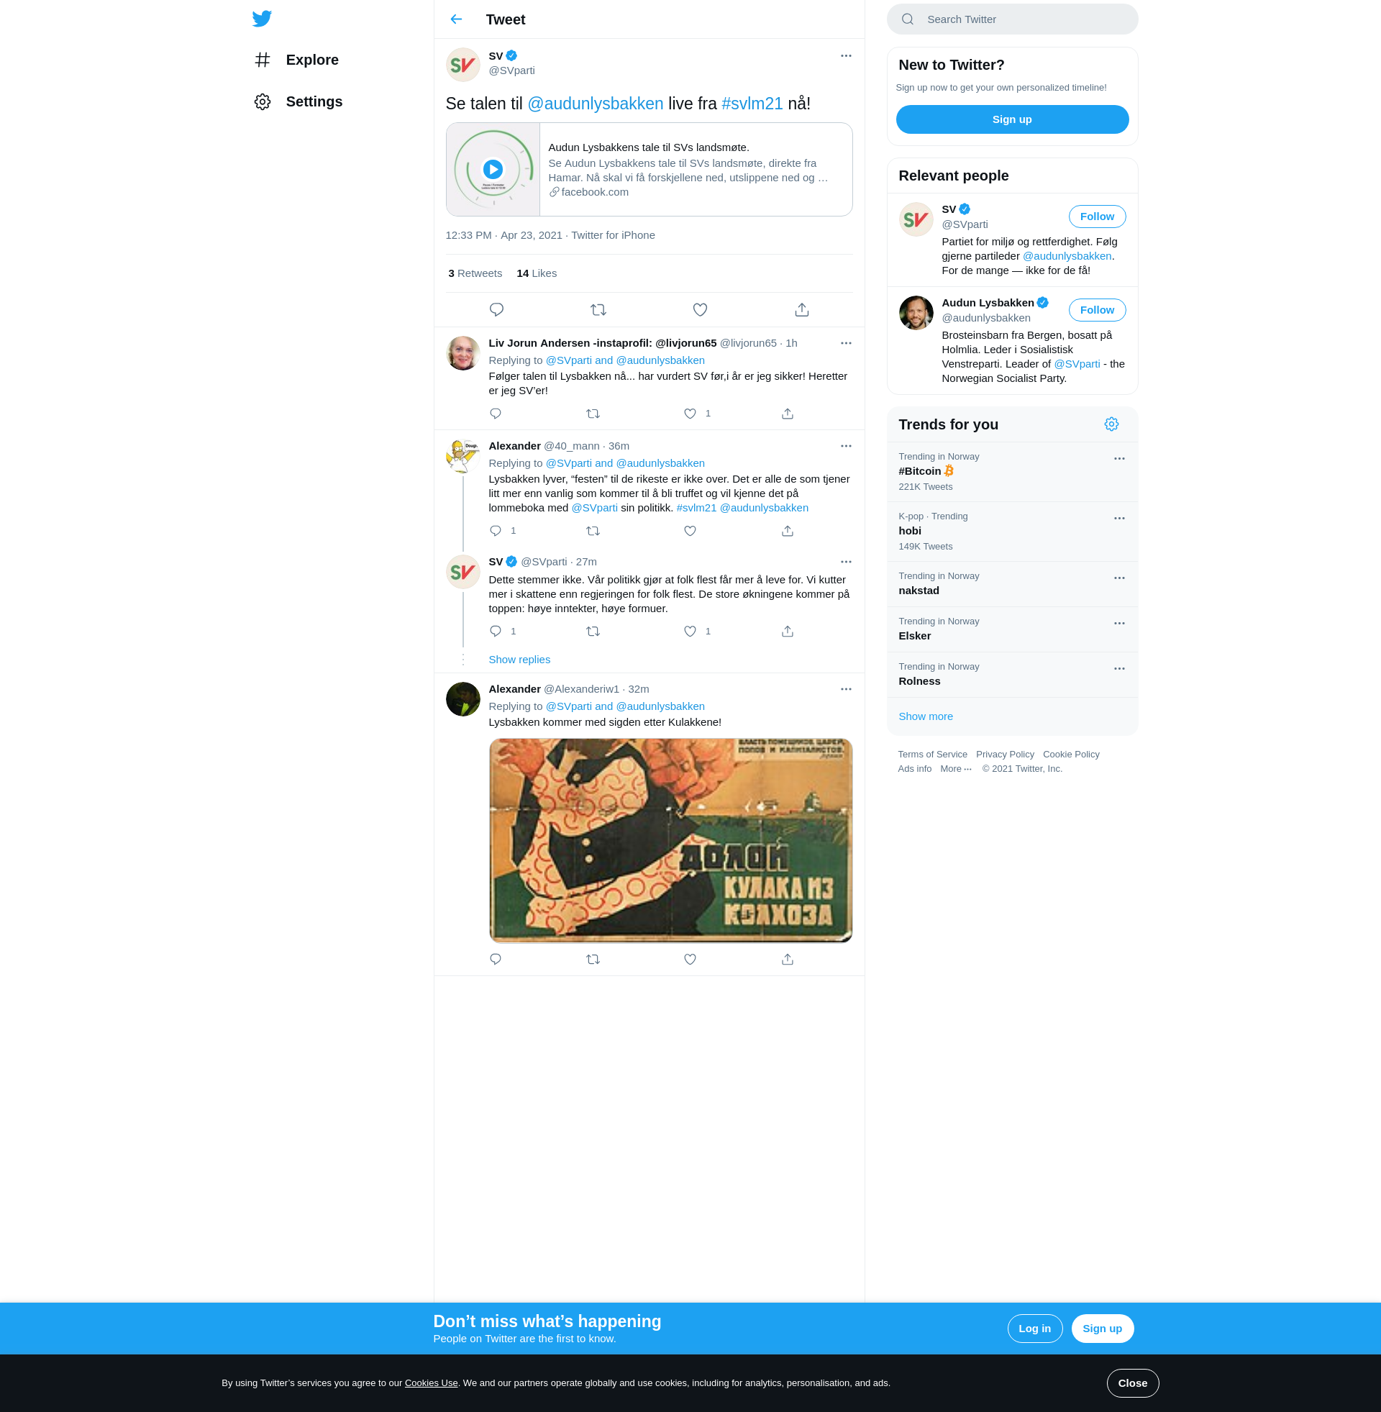Viewport: 1381px width, 1412px height.
Task: Click the Twitter bird logo
Action: [x=262, y=18]
